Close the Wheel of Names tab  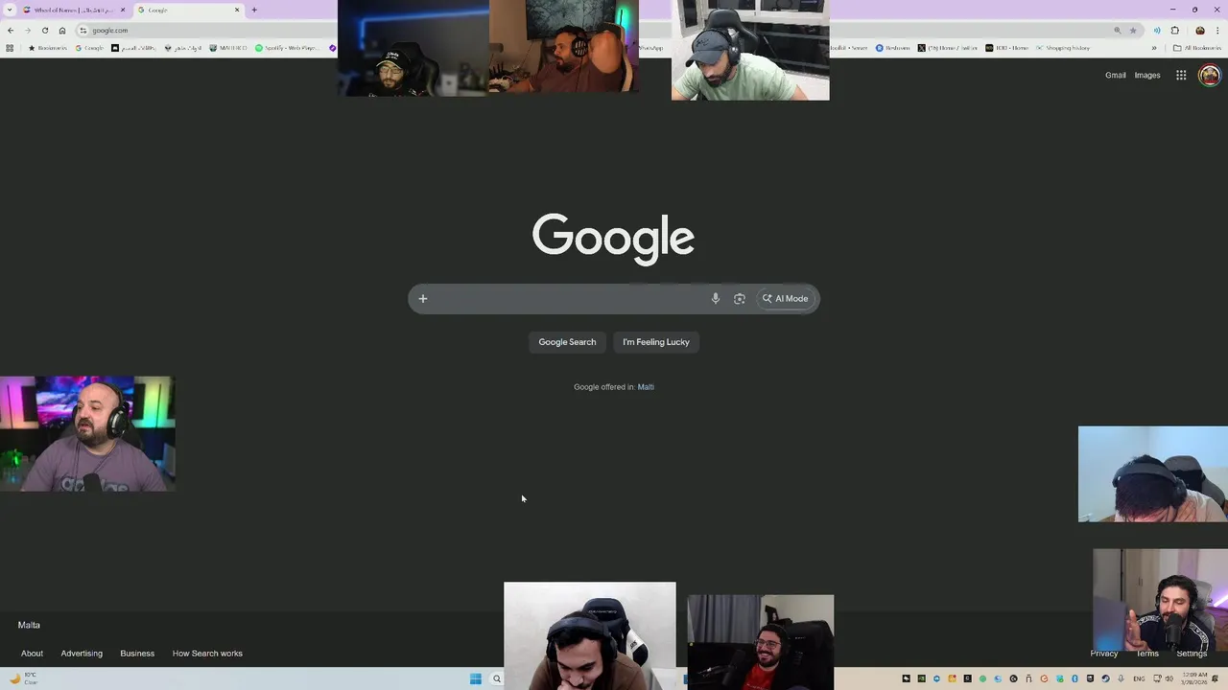point(123,10)
